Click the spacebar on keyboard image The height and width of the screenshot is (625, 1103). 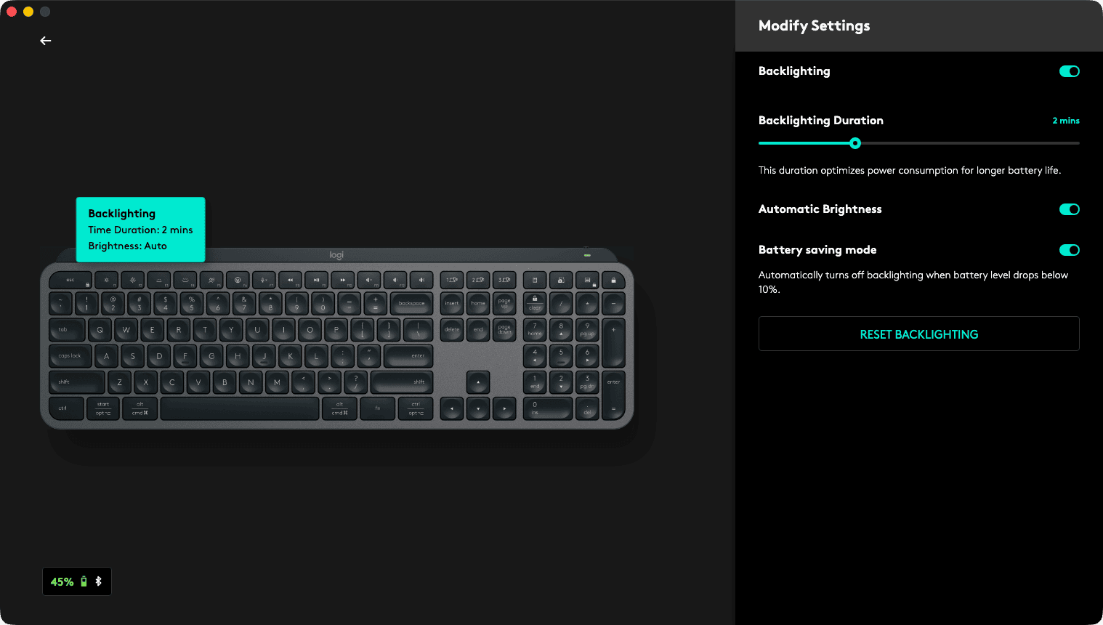(x=240, y=408)
